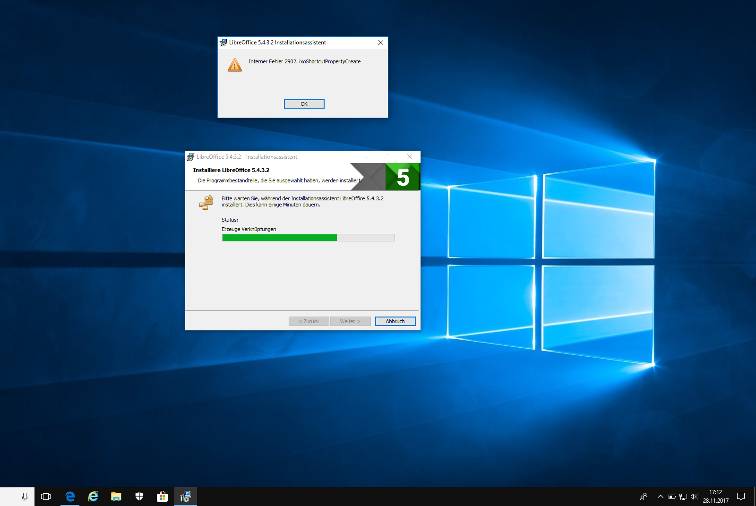756x506 pixels.
Task: Close the Interner Fehler 2902 dialog
Action: (381, 43)
